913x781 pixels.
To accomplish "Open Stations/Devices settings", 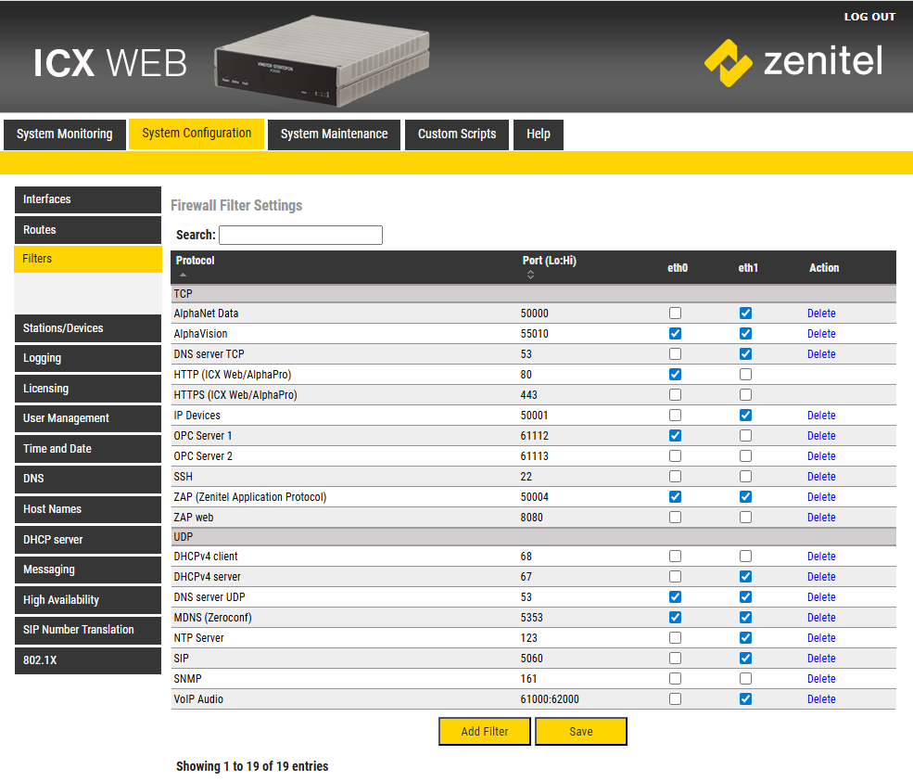I will (88, 328).
